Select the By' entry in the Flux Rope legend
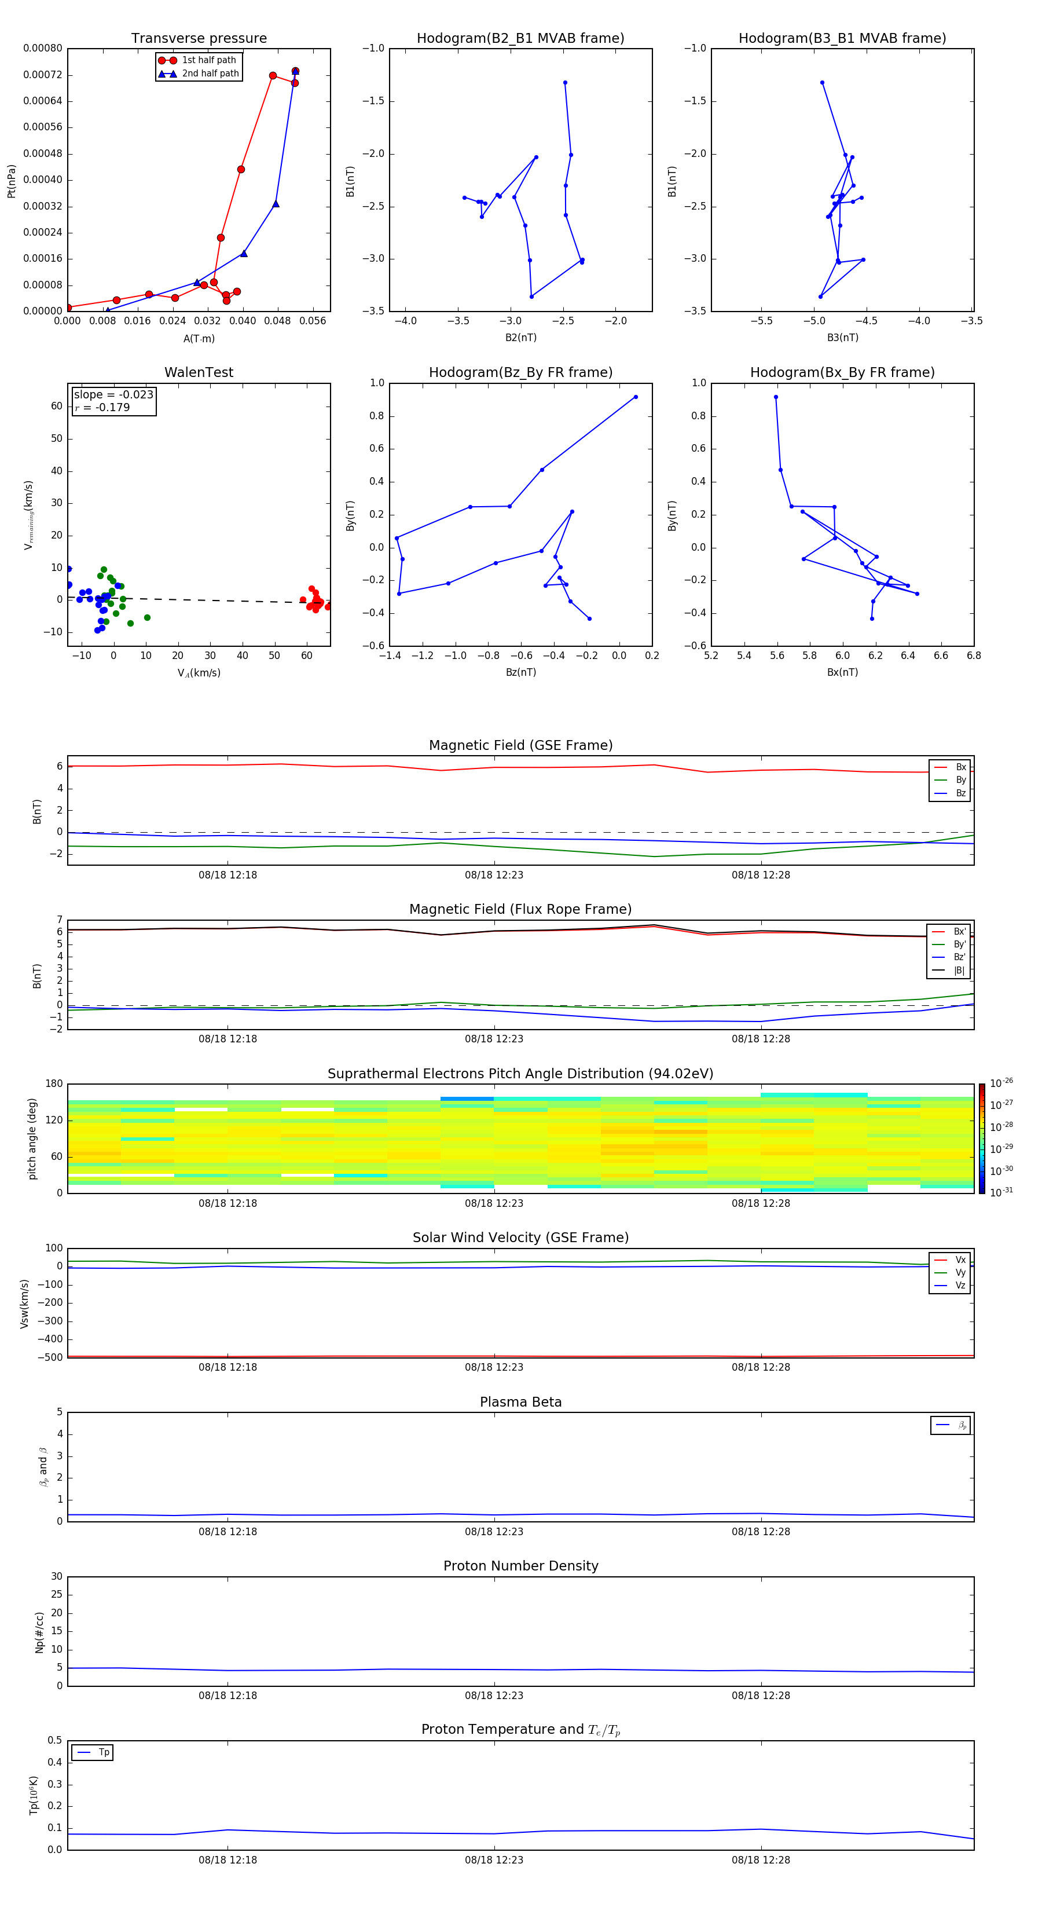 click(949, 944)
